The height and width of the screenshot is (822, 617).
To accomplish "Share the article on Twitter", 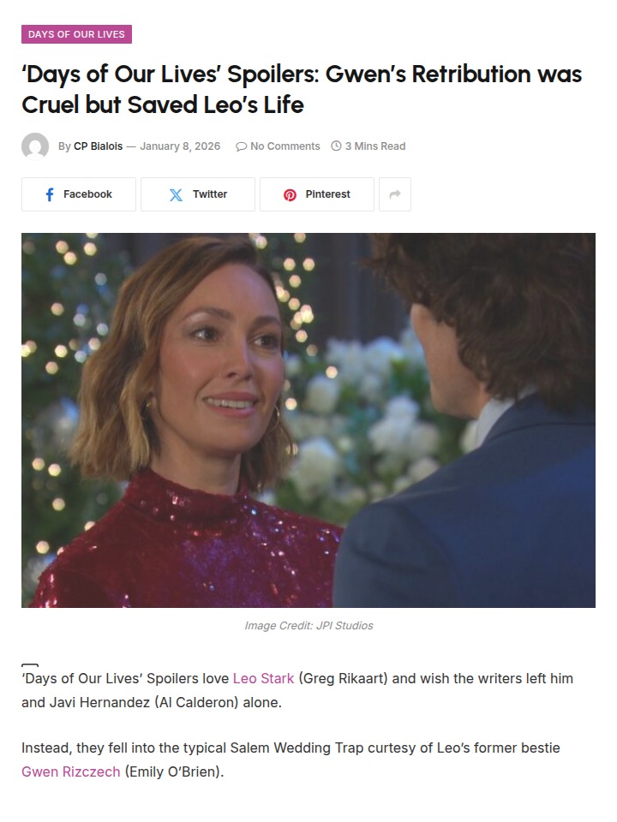I will pos(198,194).
